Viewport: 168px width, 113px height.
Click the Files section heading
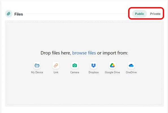[19, 14]
